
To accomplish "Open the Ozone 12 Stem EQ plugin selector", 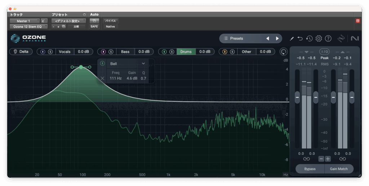I will pos(28,26).
